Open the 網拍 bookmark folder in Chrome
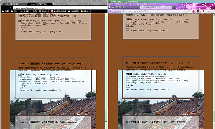Viewport: 215px width, 129px height. [14, 11]
